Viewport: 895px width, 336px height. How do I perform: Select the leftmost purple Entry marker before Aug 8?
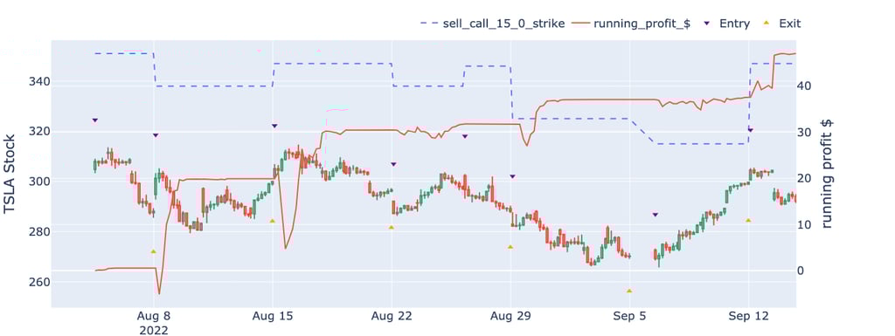click(x=94, y=120)
